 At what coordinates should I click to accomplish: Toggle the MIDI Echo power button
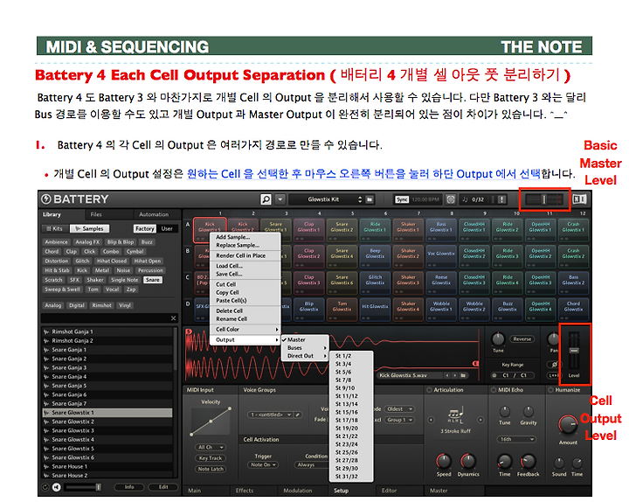(494, 390)
